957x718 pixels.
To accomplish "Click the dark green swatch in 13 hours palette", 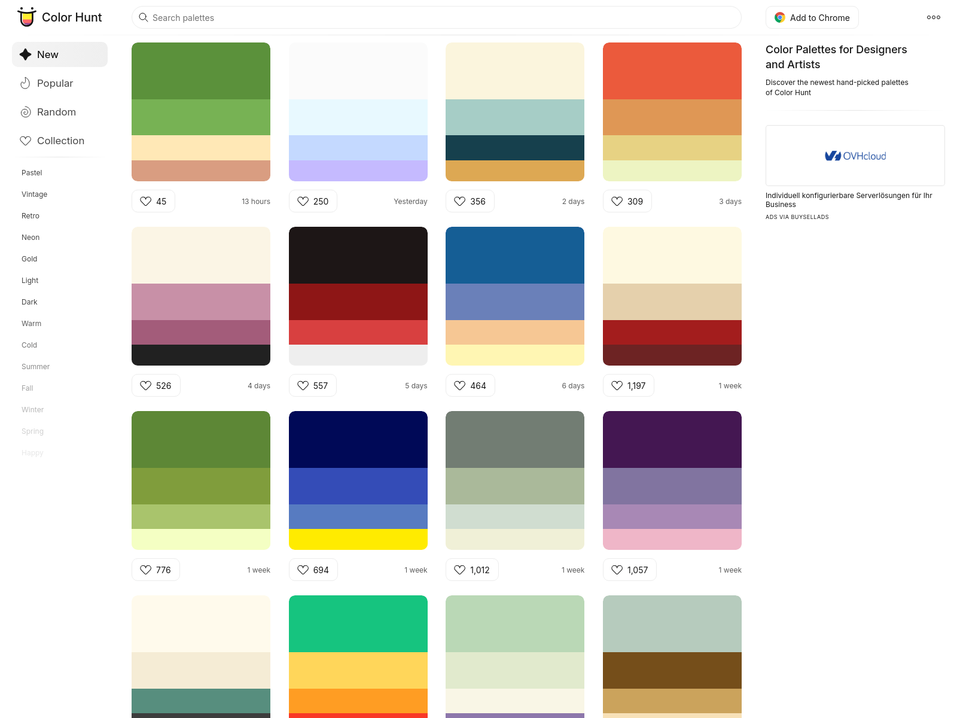I will point(201,71).
